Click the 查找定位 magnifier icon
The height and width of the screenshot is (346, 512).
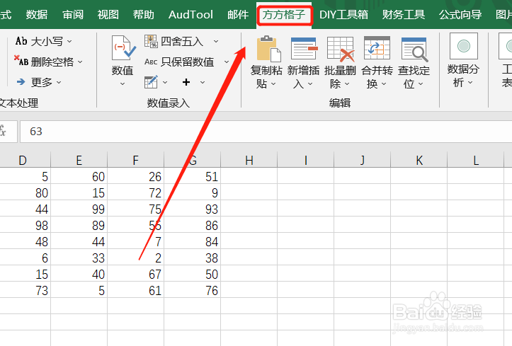click(x=414, y=50)
